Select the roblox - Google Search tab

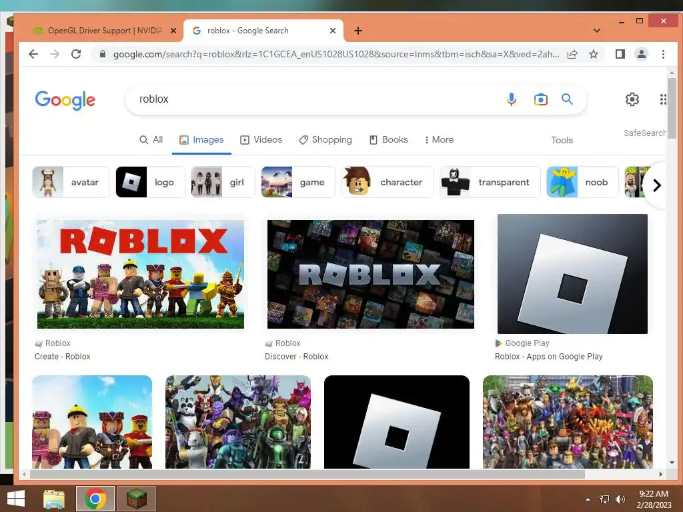[x=263, y=31]
